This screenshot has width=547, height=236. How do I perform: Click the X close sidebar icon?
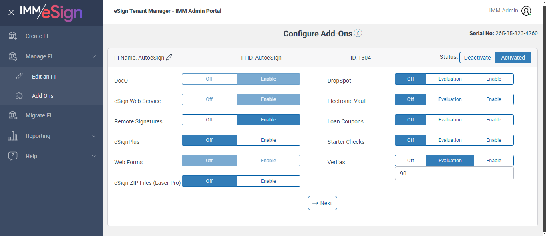pos(11,12)
